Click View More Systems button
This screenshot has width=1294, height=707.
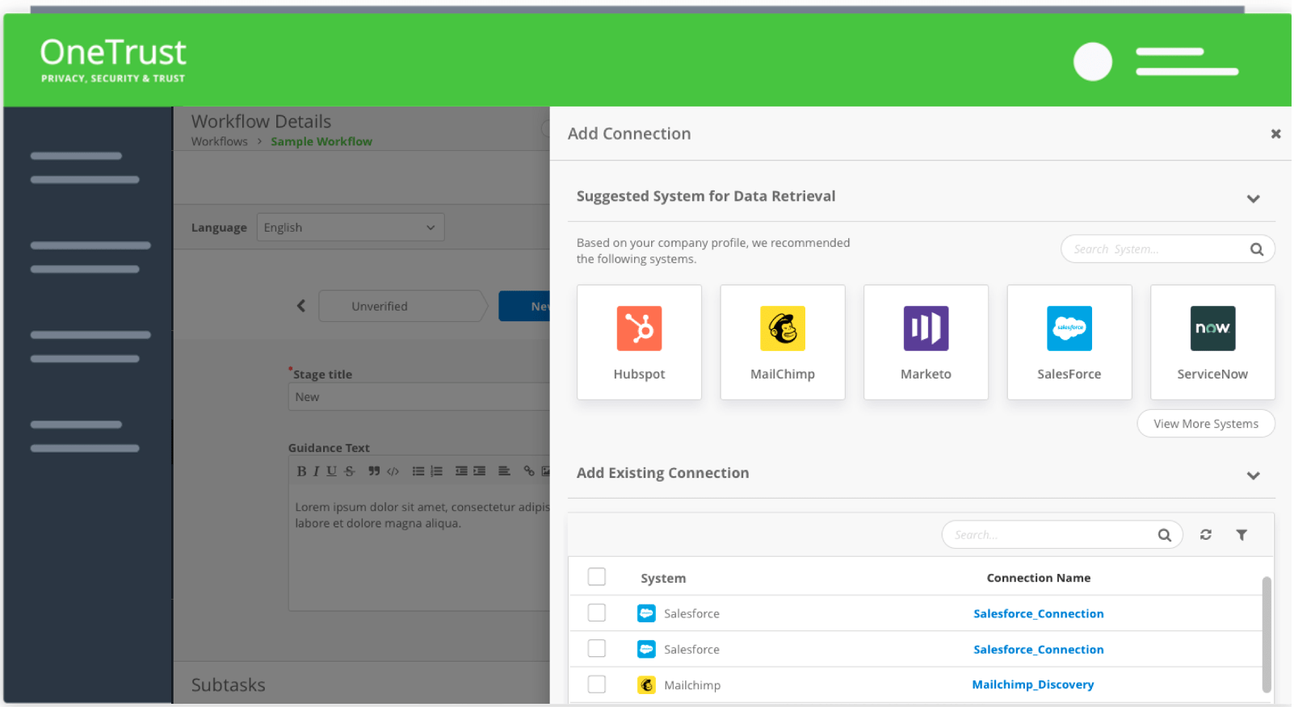(x=1206, y=424)
